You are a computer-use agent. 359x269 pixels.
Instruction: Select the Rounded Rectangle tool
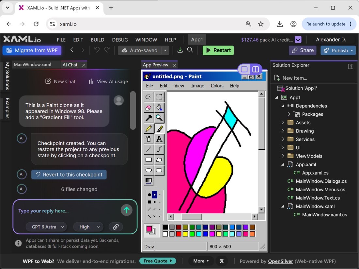pyautogui.click(x=159, y=170)
